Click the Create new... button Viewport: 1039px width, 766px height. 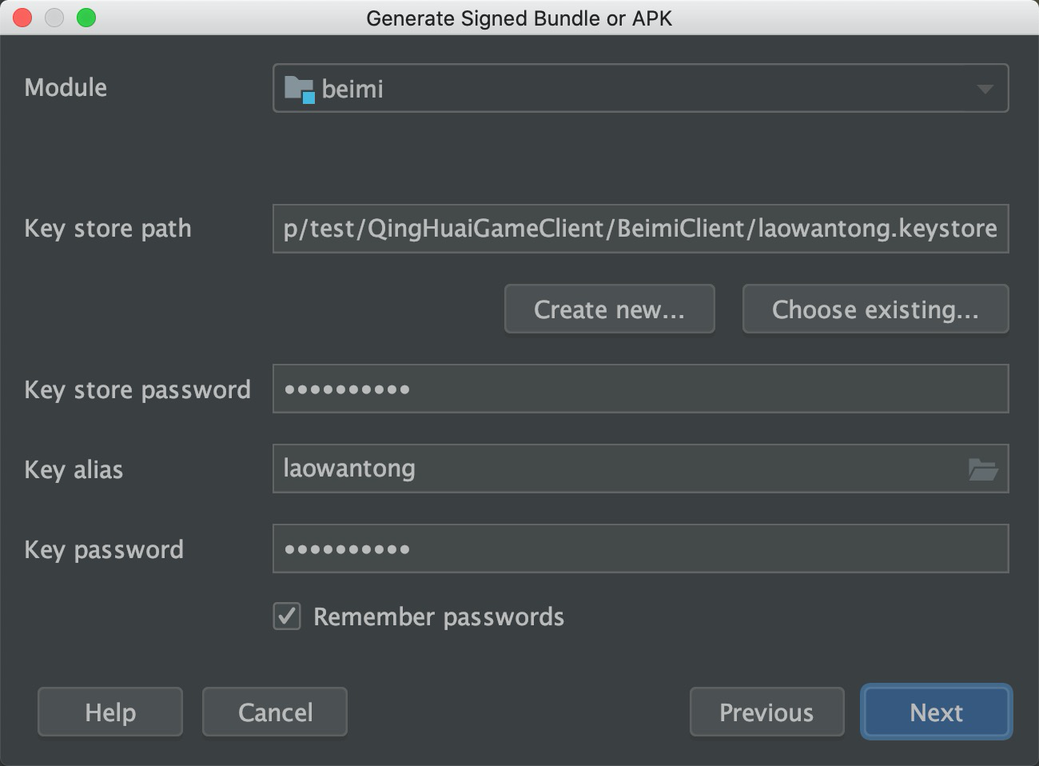[x=609, y=309]
